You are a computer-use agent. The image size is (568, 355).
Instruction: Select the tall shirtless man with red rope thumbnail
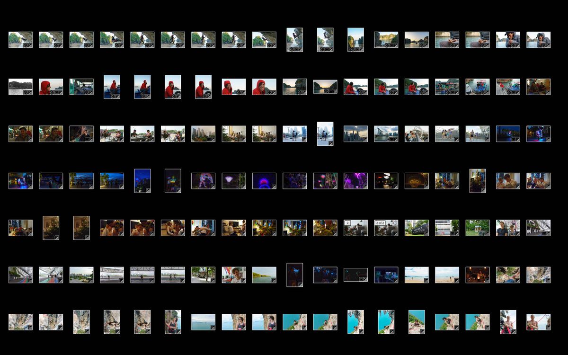pos(508,322)
